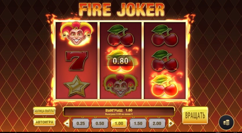Click the red seven symbol
The image size is (242, 133).
[x=76, y=61]
